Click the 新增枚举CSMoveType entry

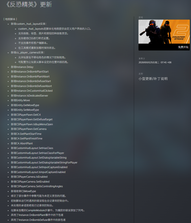click(23, 191)
